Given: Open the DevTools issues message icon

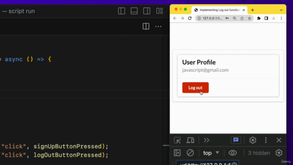Looking at the screenshot, I should tap(236, 140).
